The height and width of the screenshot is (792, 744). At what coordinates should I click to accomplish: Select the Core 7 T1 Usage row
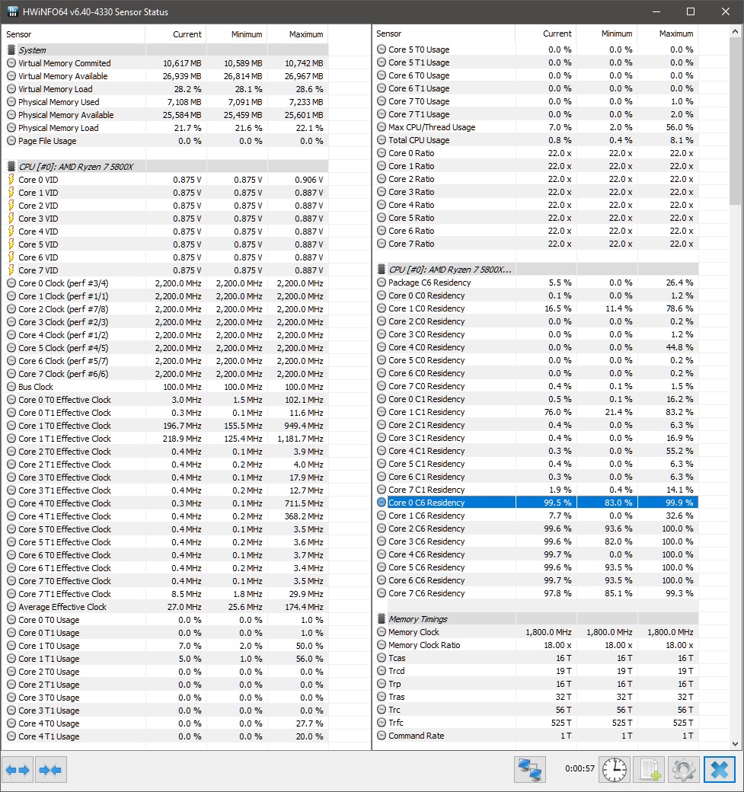click(x=536, y=114)
